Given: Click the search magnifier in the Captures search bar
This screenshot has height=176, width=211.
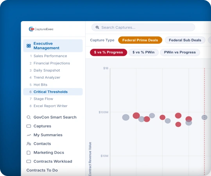Looking at the screenshot, I should click(97, 27).
